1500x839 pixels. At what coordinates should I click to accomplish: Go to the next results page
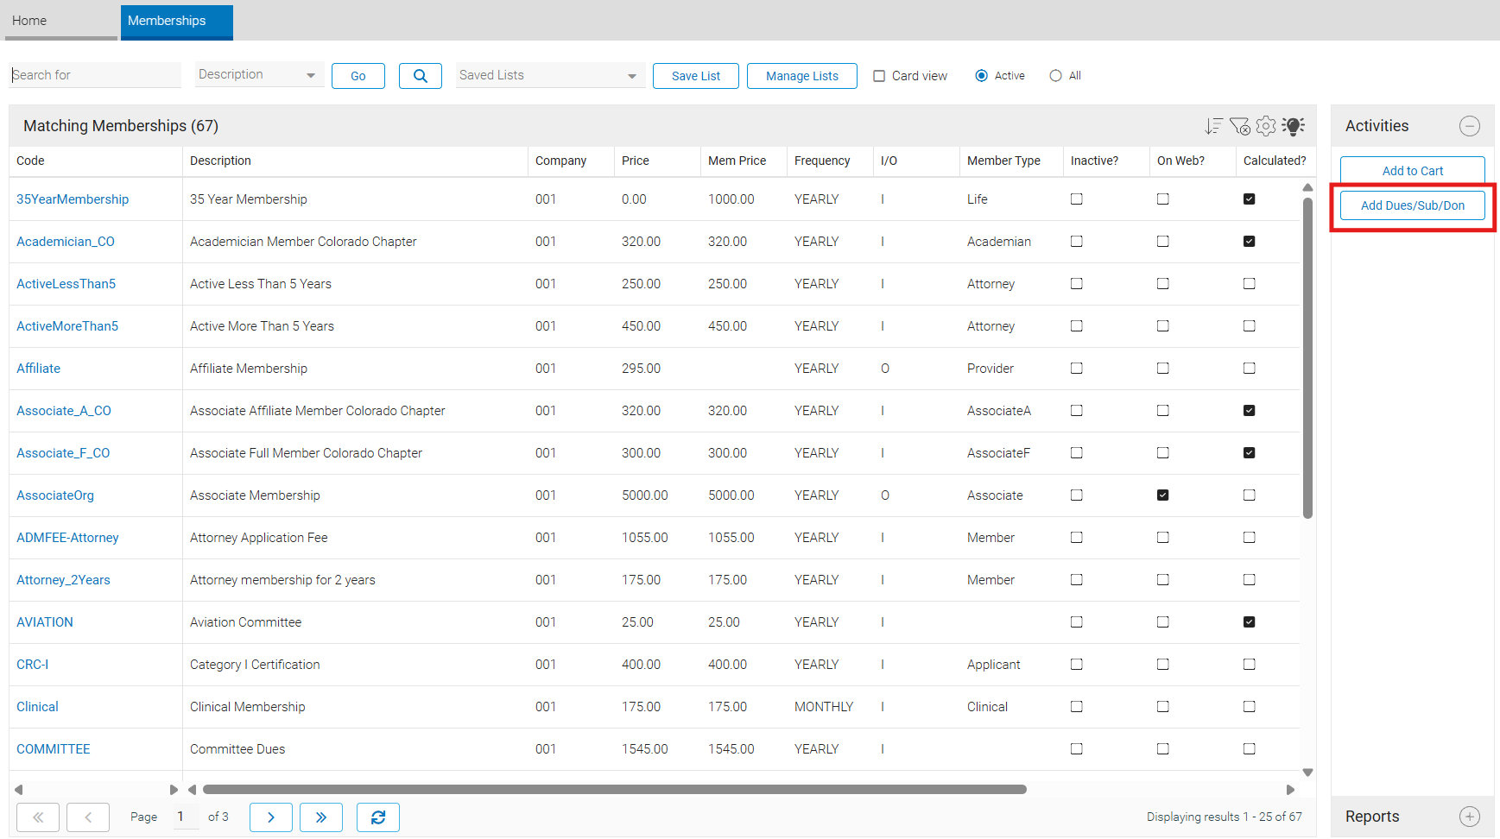(270, 817)
